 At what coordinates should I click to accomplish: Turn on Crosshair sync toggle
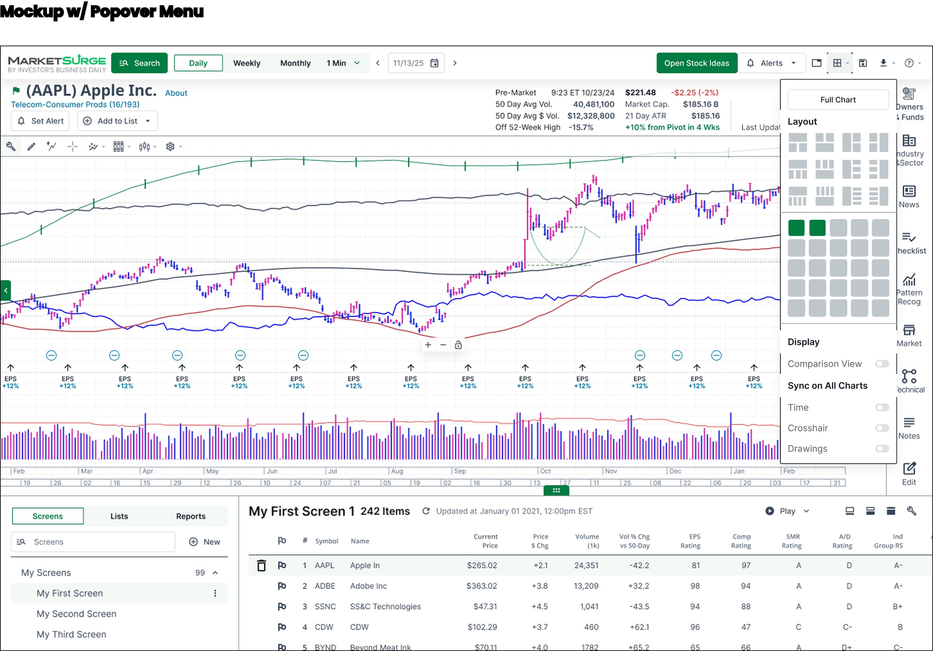(882, 428)
